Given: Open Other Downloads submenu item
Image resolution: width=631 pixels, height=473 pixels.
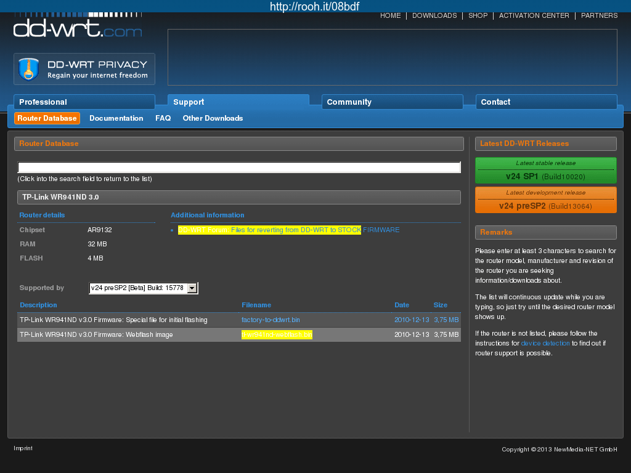Looking at the screenshot, I should coord(213,118).
